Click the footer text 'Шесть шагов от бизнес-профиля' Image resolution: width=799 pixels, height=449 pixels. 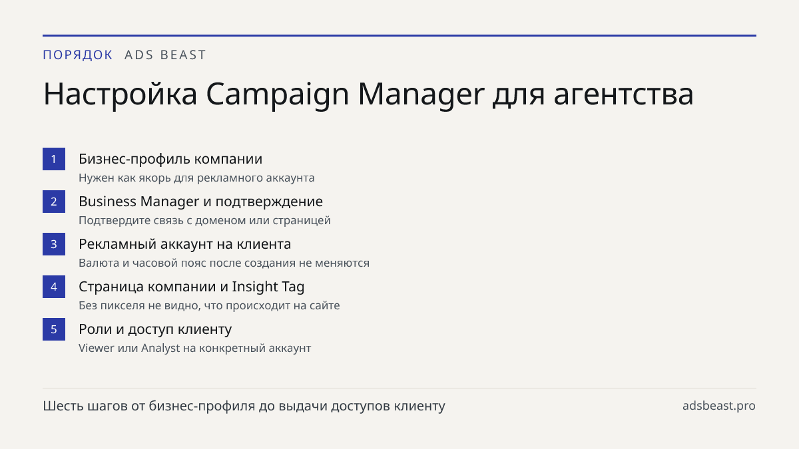(x=244, y=406)
